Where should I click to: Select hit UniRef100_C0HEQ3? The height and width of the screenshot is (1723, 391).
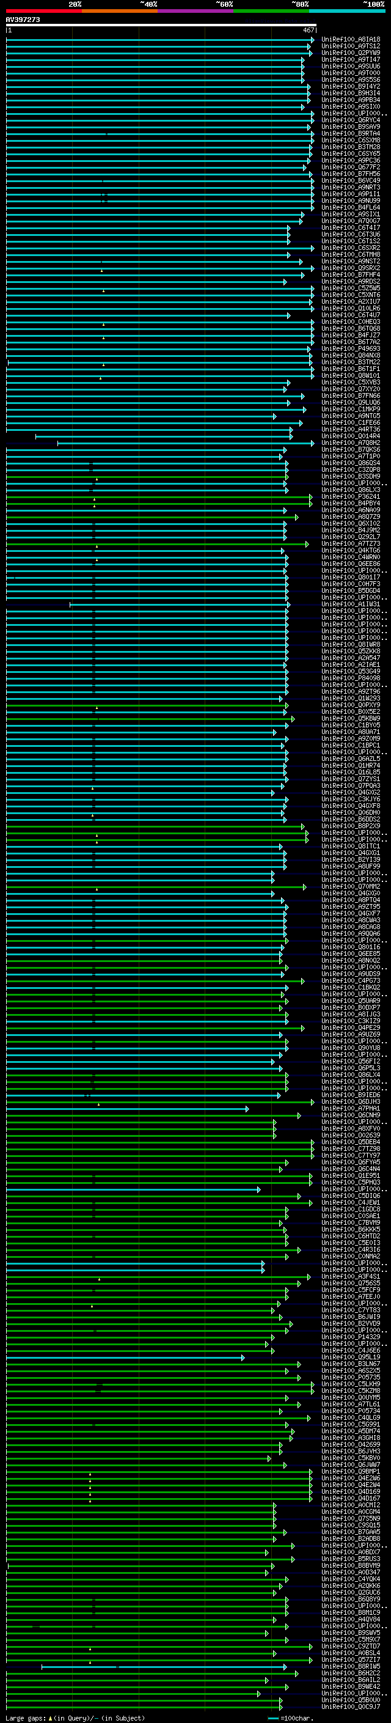point(351,321)
